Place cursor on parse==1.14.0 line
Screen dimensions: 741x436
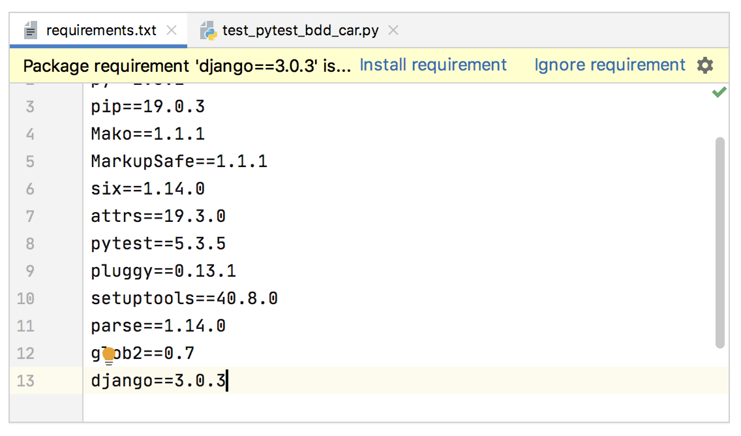[x=159, y=326]
